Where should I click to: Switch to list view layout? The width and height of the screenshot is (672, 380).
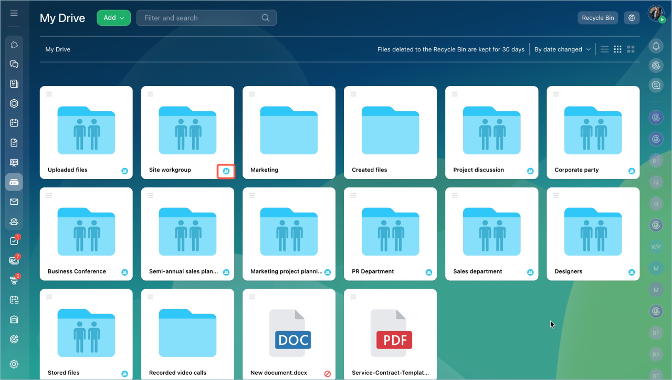pos(605,49)
